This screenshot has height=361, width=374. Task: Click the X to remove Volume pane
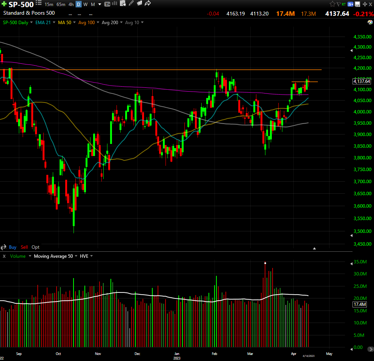coord(4,256)
